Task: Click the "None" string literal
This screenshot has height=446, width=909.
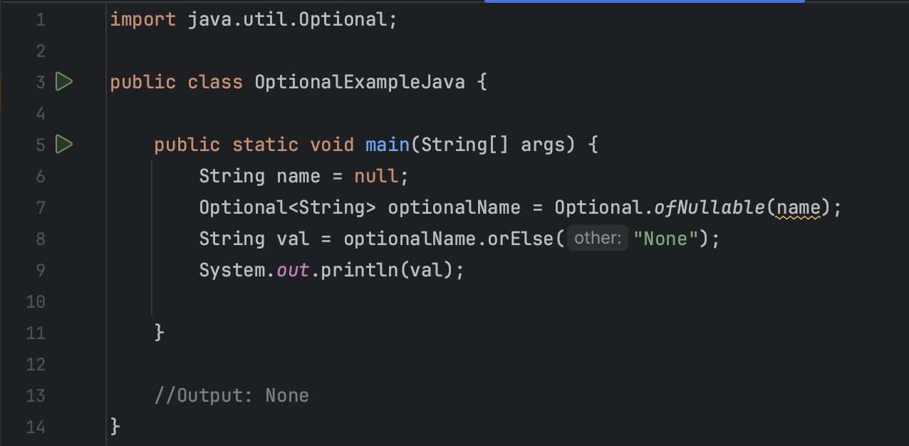Action: tap(664, 239)
